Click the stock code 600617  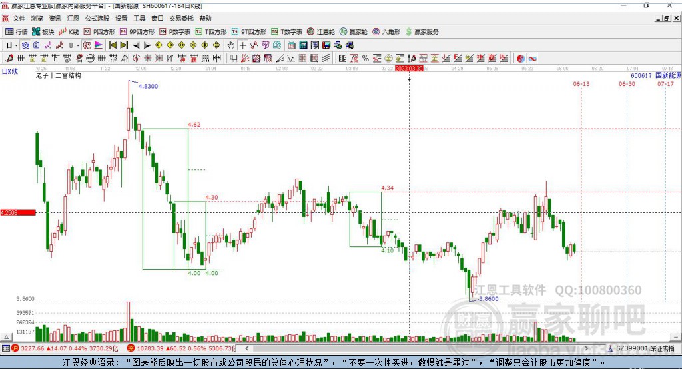641,76
